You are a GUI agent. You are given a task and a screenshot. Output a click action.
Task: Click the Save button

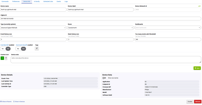(x=197, y=68)
